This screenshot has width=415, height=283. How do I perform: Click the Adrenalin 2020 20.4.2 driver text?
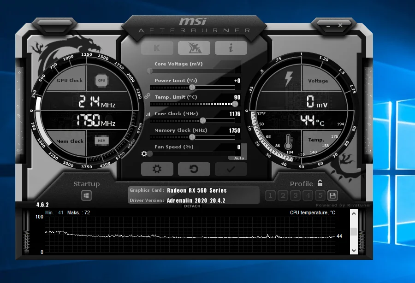(x=196, y=200)
